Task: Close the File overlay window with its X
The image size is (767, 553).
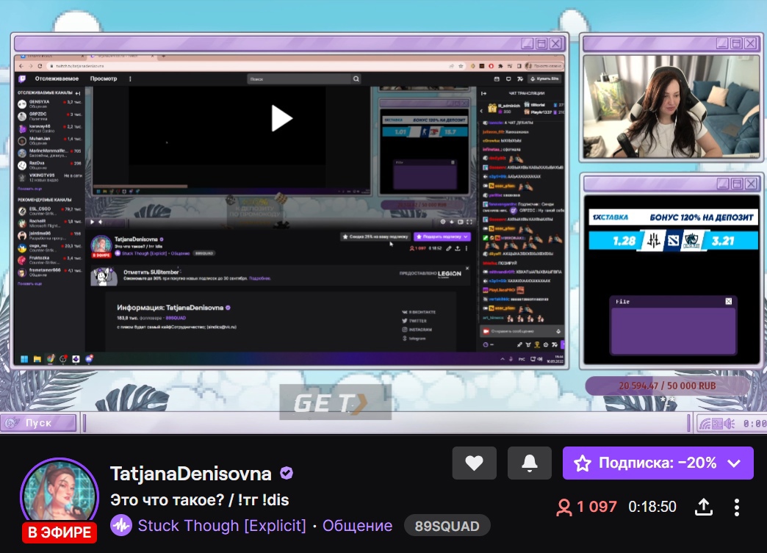Action: point(728,301)
